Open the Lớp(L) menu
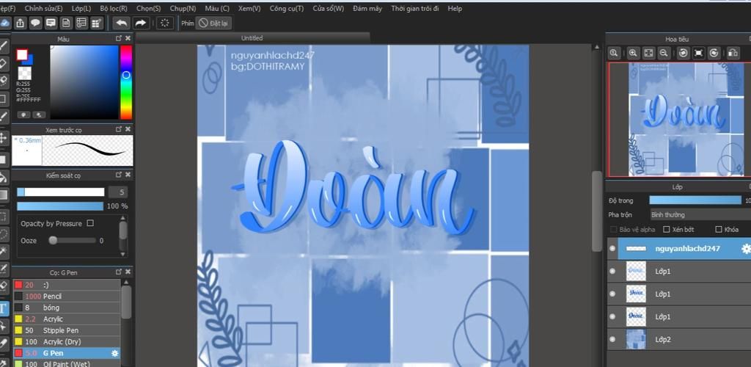Image resolution: width=751 pixels, height=367 pixels. [81, 9]
